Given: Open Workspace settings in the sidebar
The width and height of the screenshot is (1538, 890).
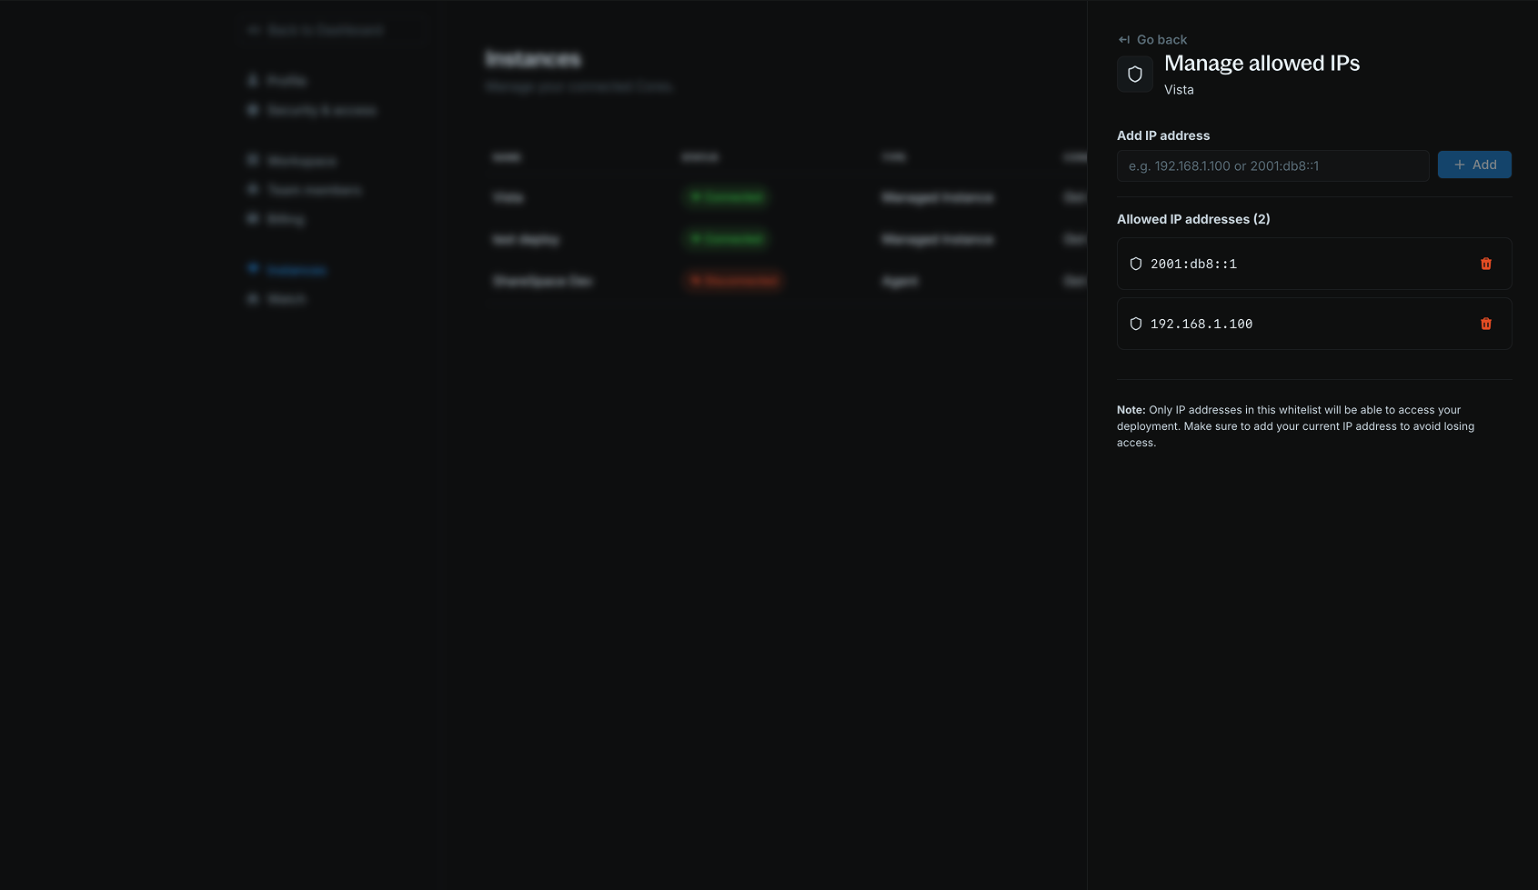Looking at the screenshot, I should point(301,160).
